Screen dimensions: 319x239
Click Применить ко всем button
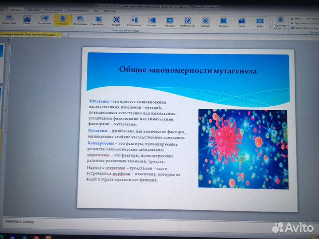tap(304, 28)
